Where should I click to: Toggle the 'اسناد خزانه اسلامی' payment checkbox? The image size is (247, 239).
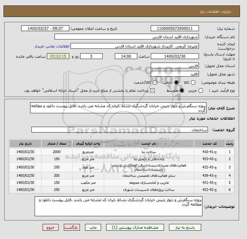click(152, 90)
